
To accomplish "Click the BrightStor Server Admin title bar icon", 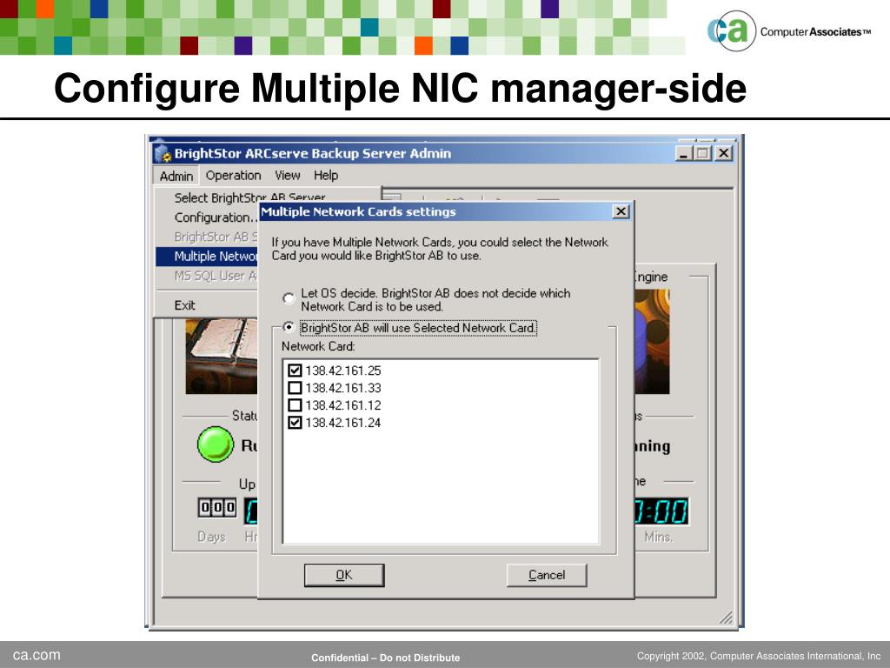I will click(163, 153).
